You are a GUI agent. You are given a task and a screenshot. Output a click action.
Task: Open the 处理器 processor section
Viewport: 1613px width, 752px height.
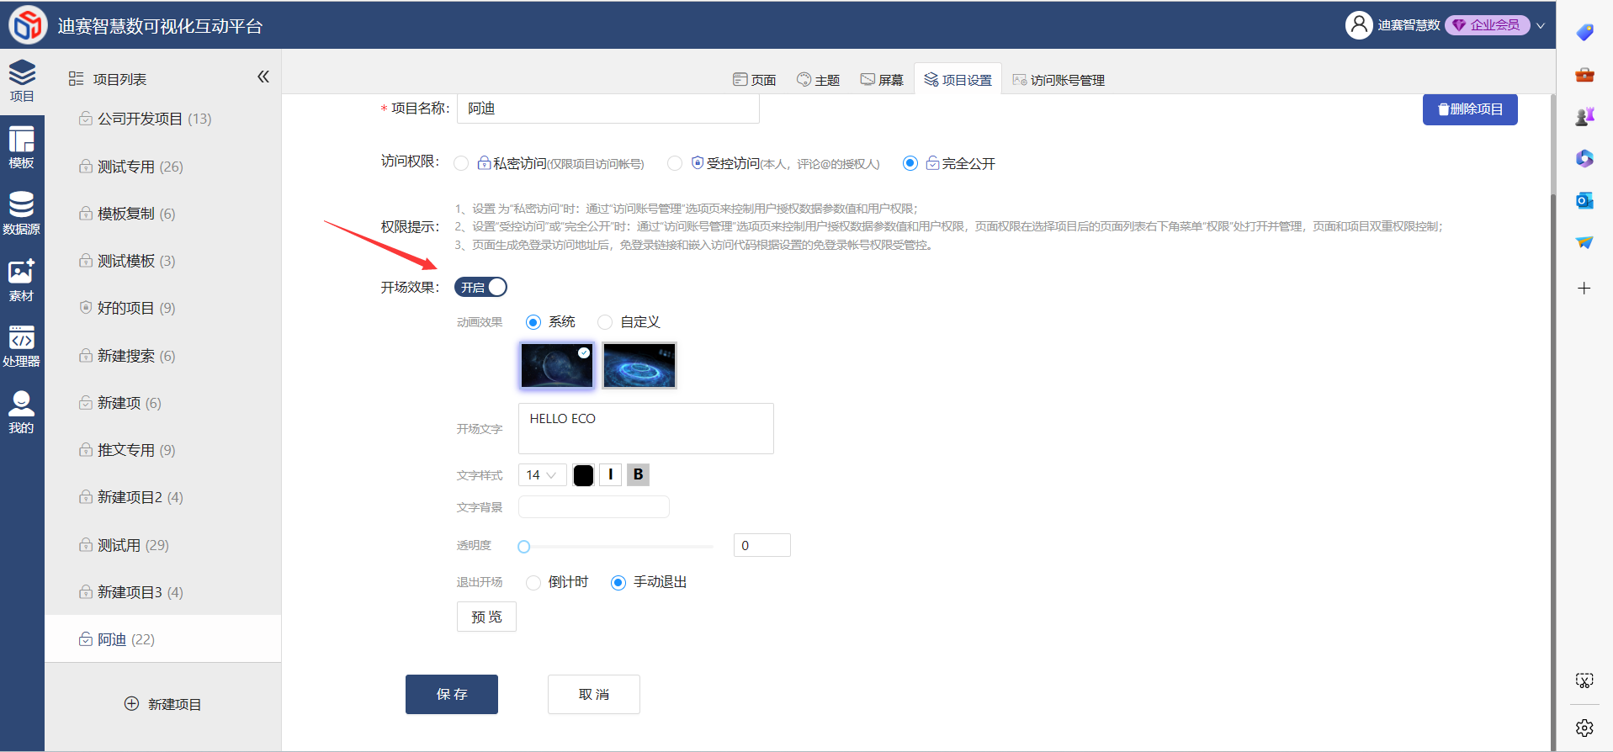coord(22,346)
